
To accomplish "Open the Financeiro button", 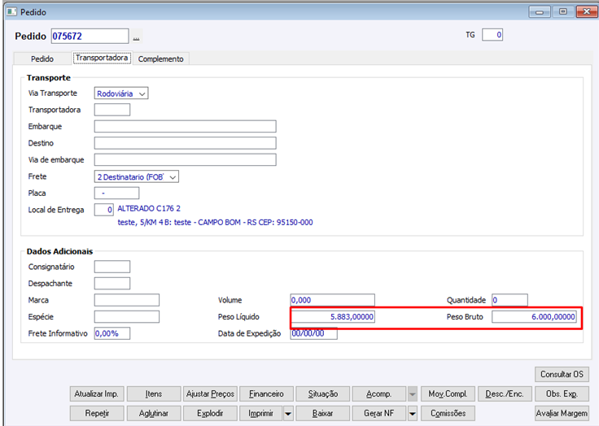I will tap(266, 393).
